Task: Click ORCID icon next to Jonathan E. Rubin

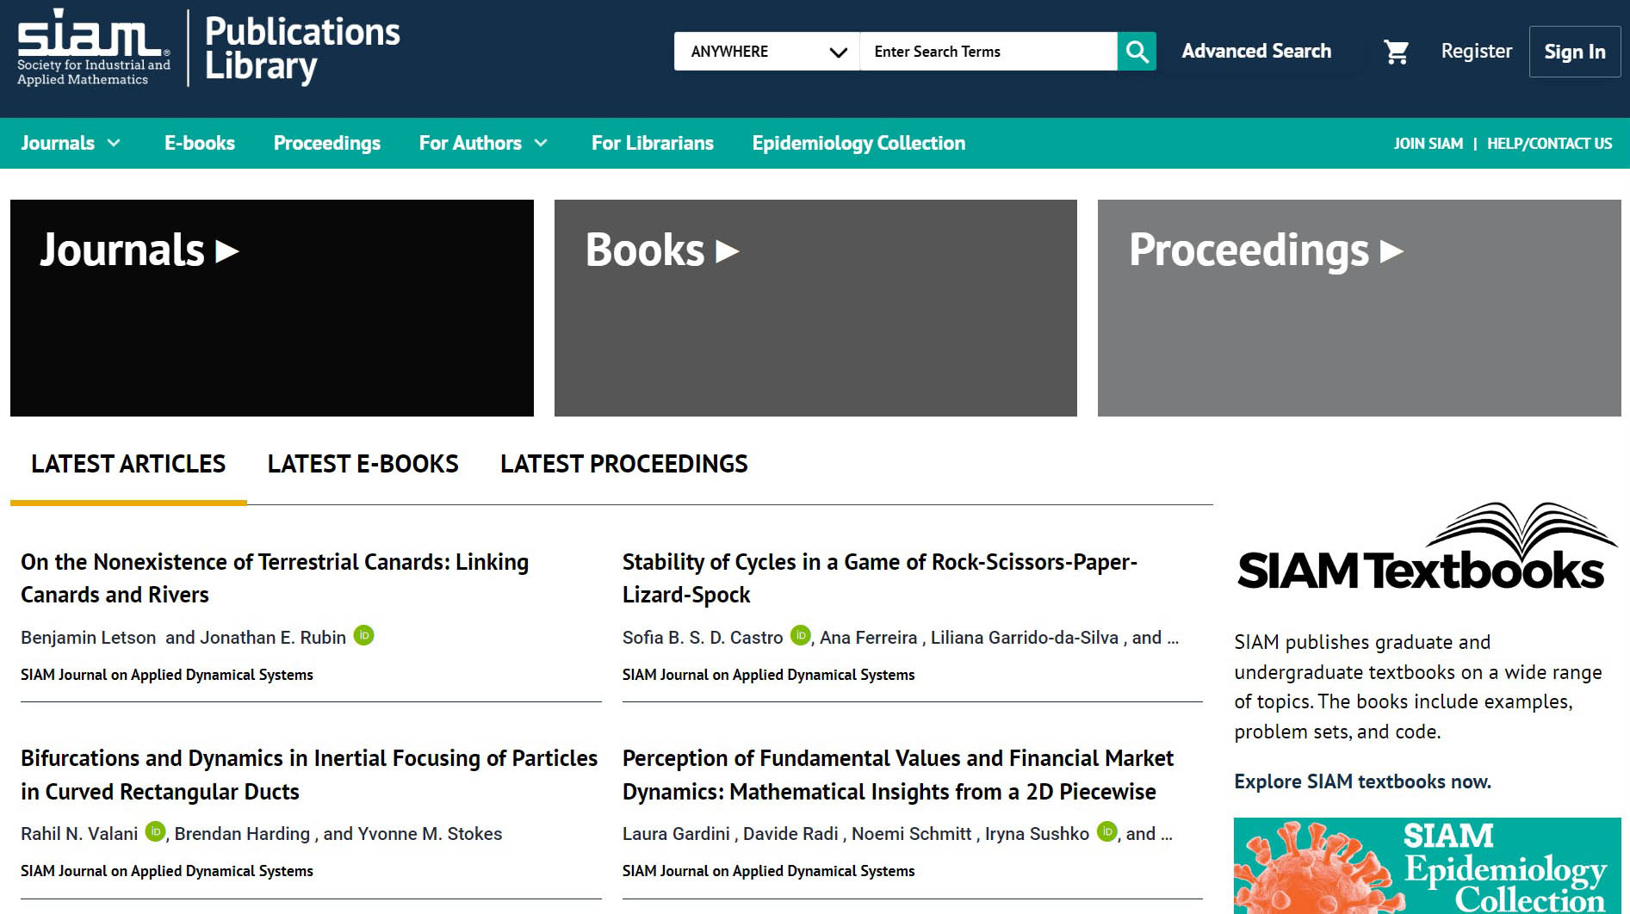Action: tap(364, 636)
